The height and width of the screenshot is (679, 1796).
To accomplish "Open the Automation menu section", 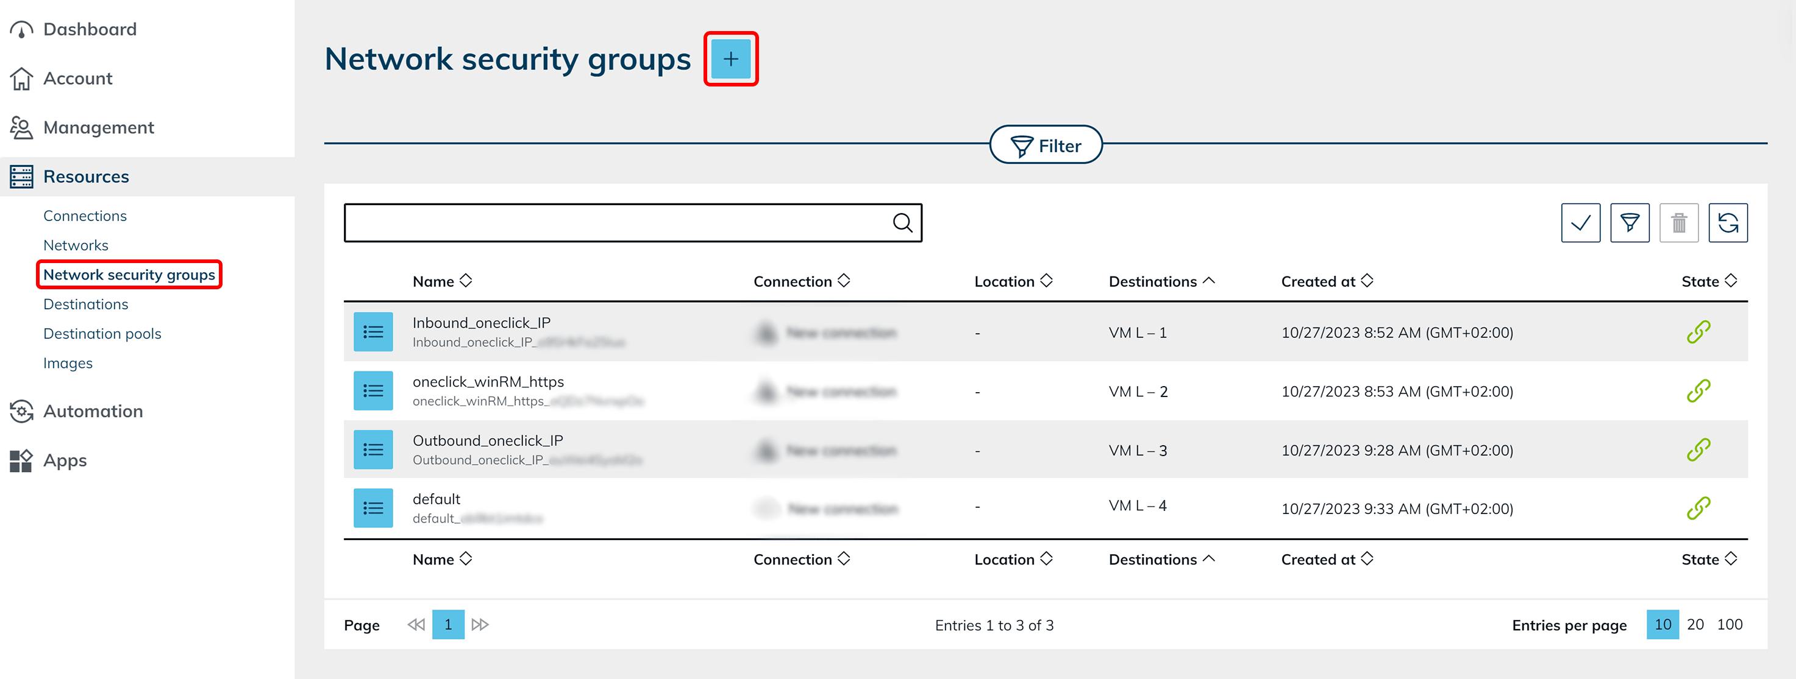I will (x=93, y=411).
